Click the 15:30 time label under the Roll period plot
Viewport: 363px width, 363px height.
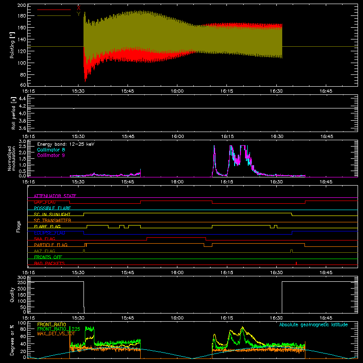pyautogui.click(x=78, y=137)
